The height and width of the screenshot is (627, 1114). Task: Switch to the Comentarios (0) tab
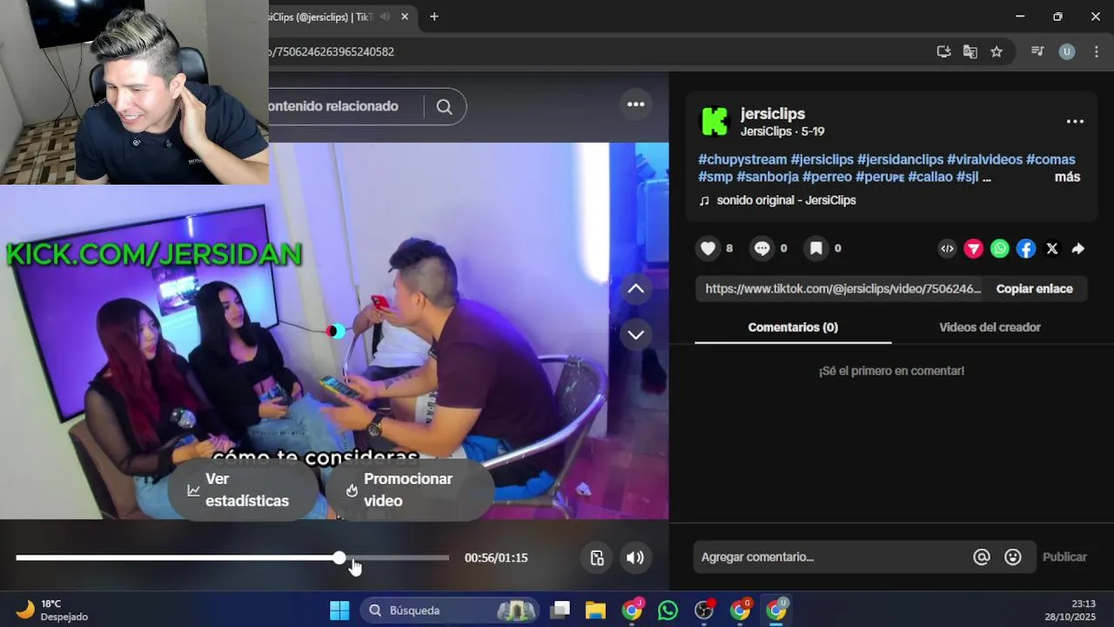793,327
